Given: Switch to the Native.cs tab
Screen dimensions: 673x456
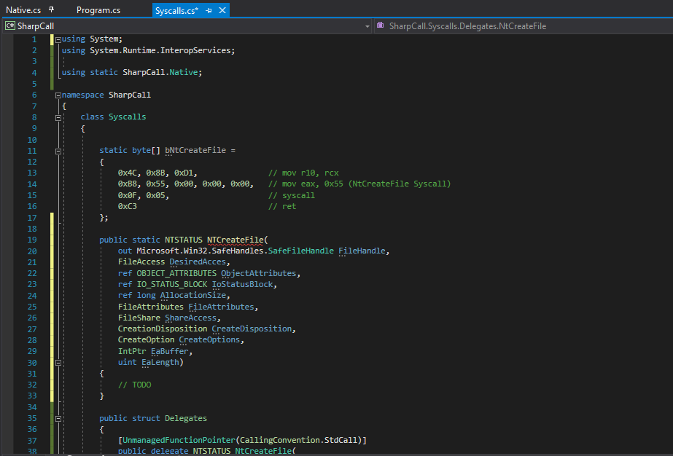Looking at the screenshot, I should point(23,10).
